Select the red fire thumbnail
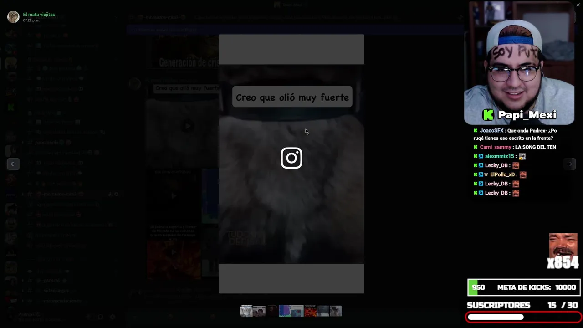Viewport: 583px width, 328px height. (310, 311)
